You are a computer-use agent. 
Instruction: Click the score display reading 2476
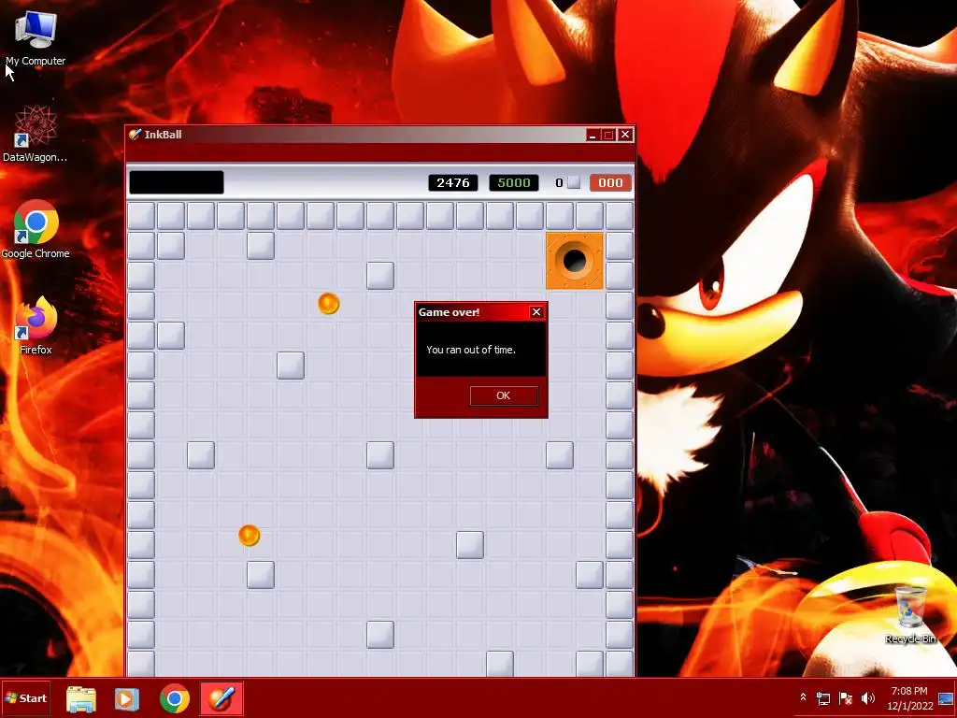[453, 182]
